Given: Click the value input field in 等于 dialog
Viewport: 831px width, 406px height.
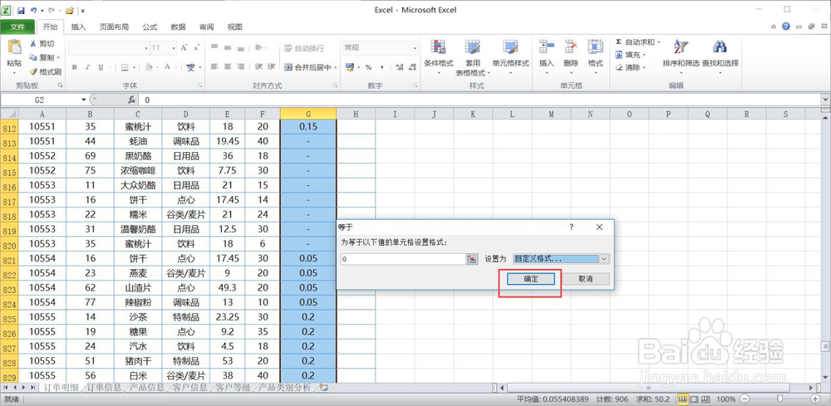Looking at the screenshot, I should pos(403,259).
